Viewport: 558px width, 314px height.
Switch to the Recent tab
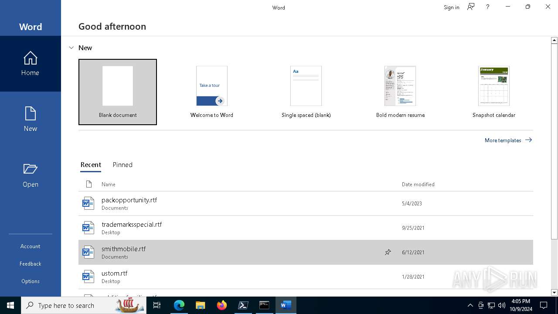(x=91, y=164)
